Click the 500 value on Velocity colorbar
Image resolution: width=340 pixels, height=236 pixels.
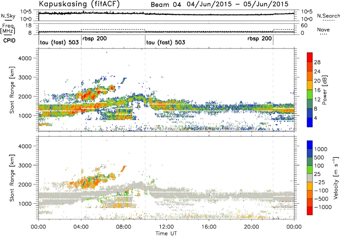tap(319, 157)
